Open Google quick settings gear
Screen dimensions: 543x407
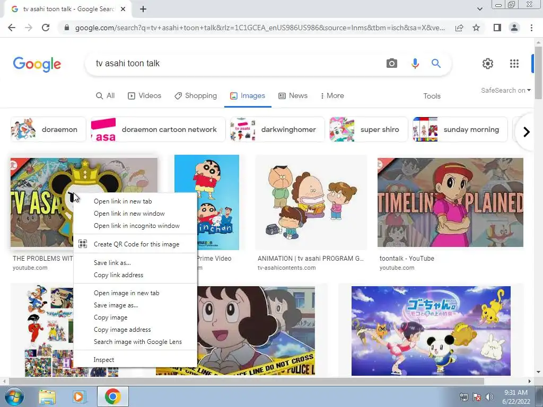tap(488, 64)
